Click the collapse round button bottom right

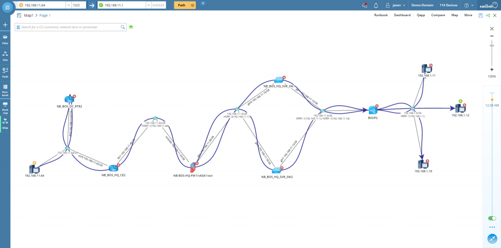tap(492, 239)
